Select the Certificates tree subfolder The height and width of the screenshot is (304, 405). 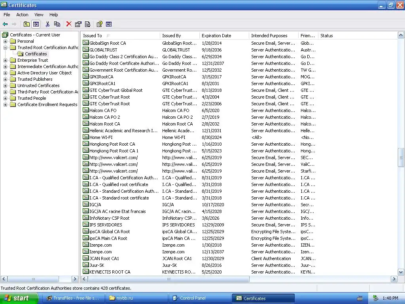[36, 54]
